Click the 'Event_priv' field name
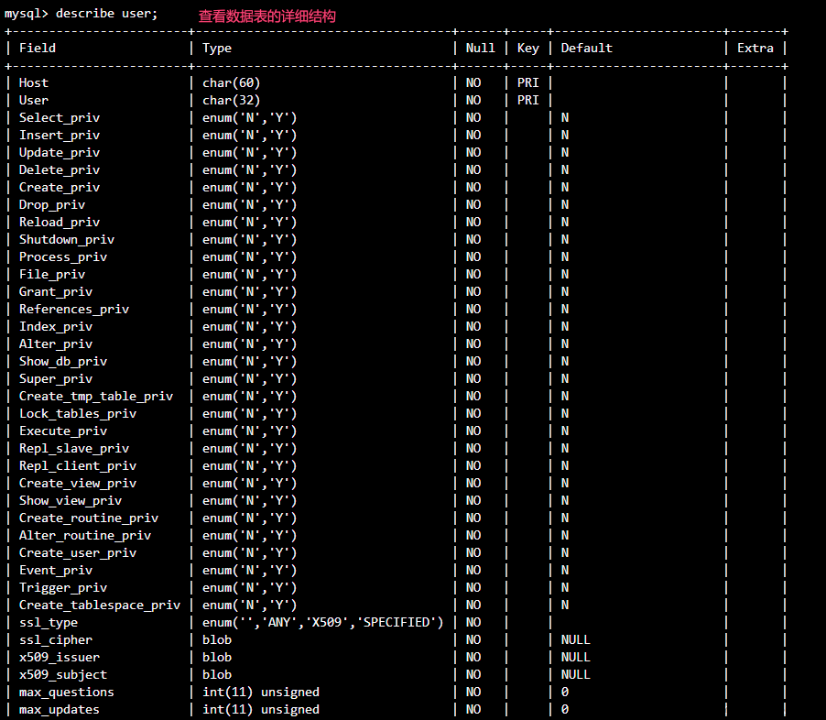 pos(56,570)
